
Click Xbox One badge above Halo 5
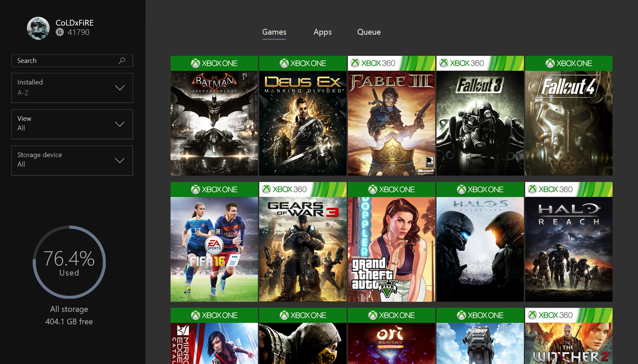(480, 189)
